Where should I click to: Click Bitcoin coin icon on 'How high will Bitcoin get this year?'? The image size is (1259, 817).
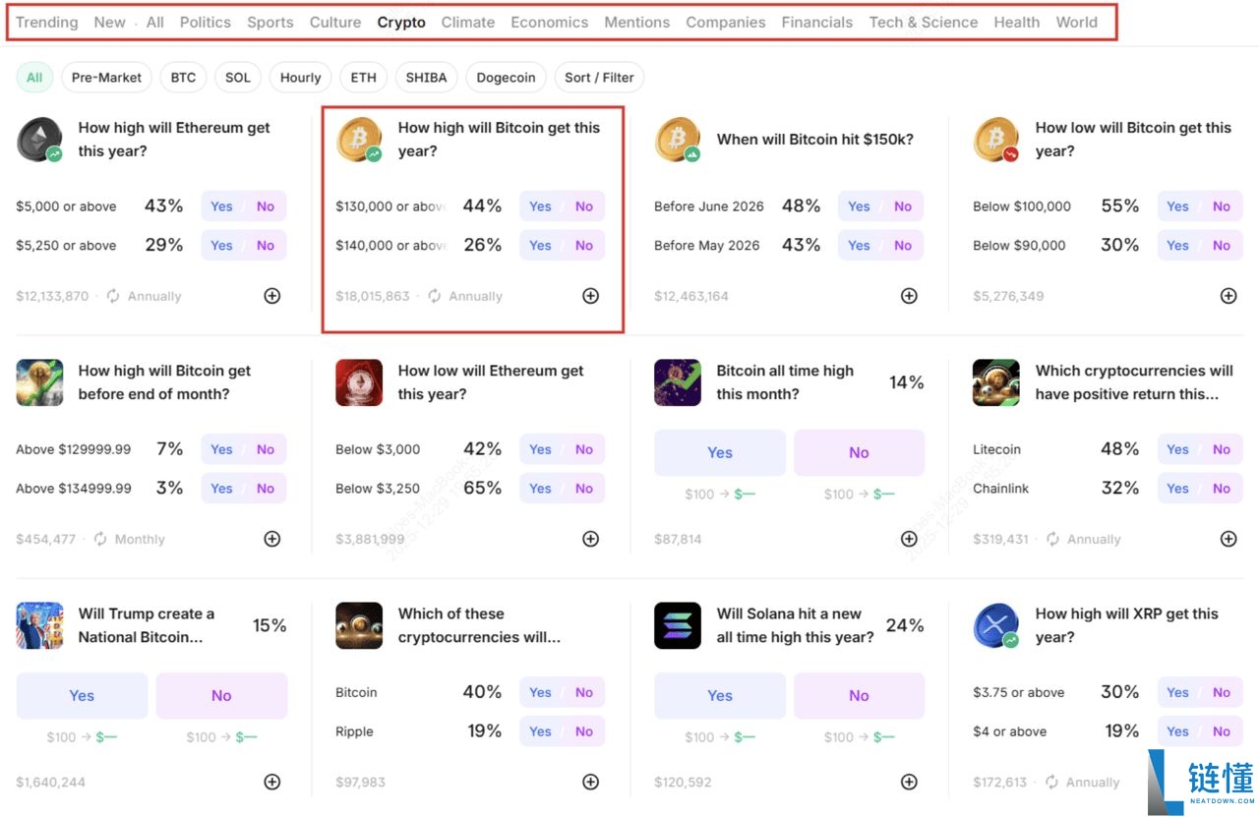(359, 140)
